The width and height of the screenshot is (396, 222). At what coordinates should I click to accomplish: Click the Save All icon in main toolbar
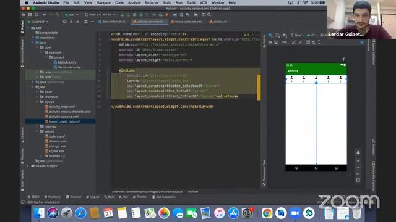(x=30, y=15)
